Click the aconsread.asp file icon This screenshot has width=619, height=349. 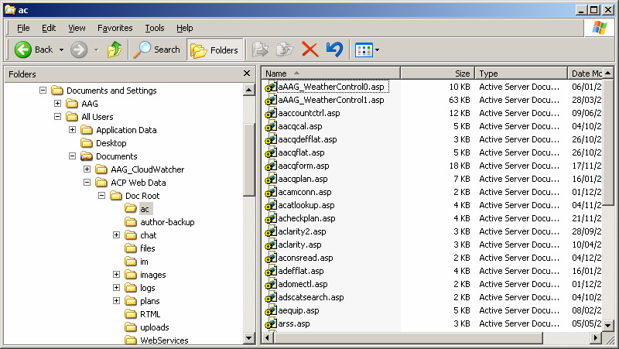[x=270, y=258]
